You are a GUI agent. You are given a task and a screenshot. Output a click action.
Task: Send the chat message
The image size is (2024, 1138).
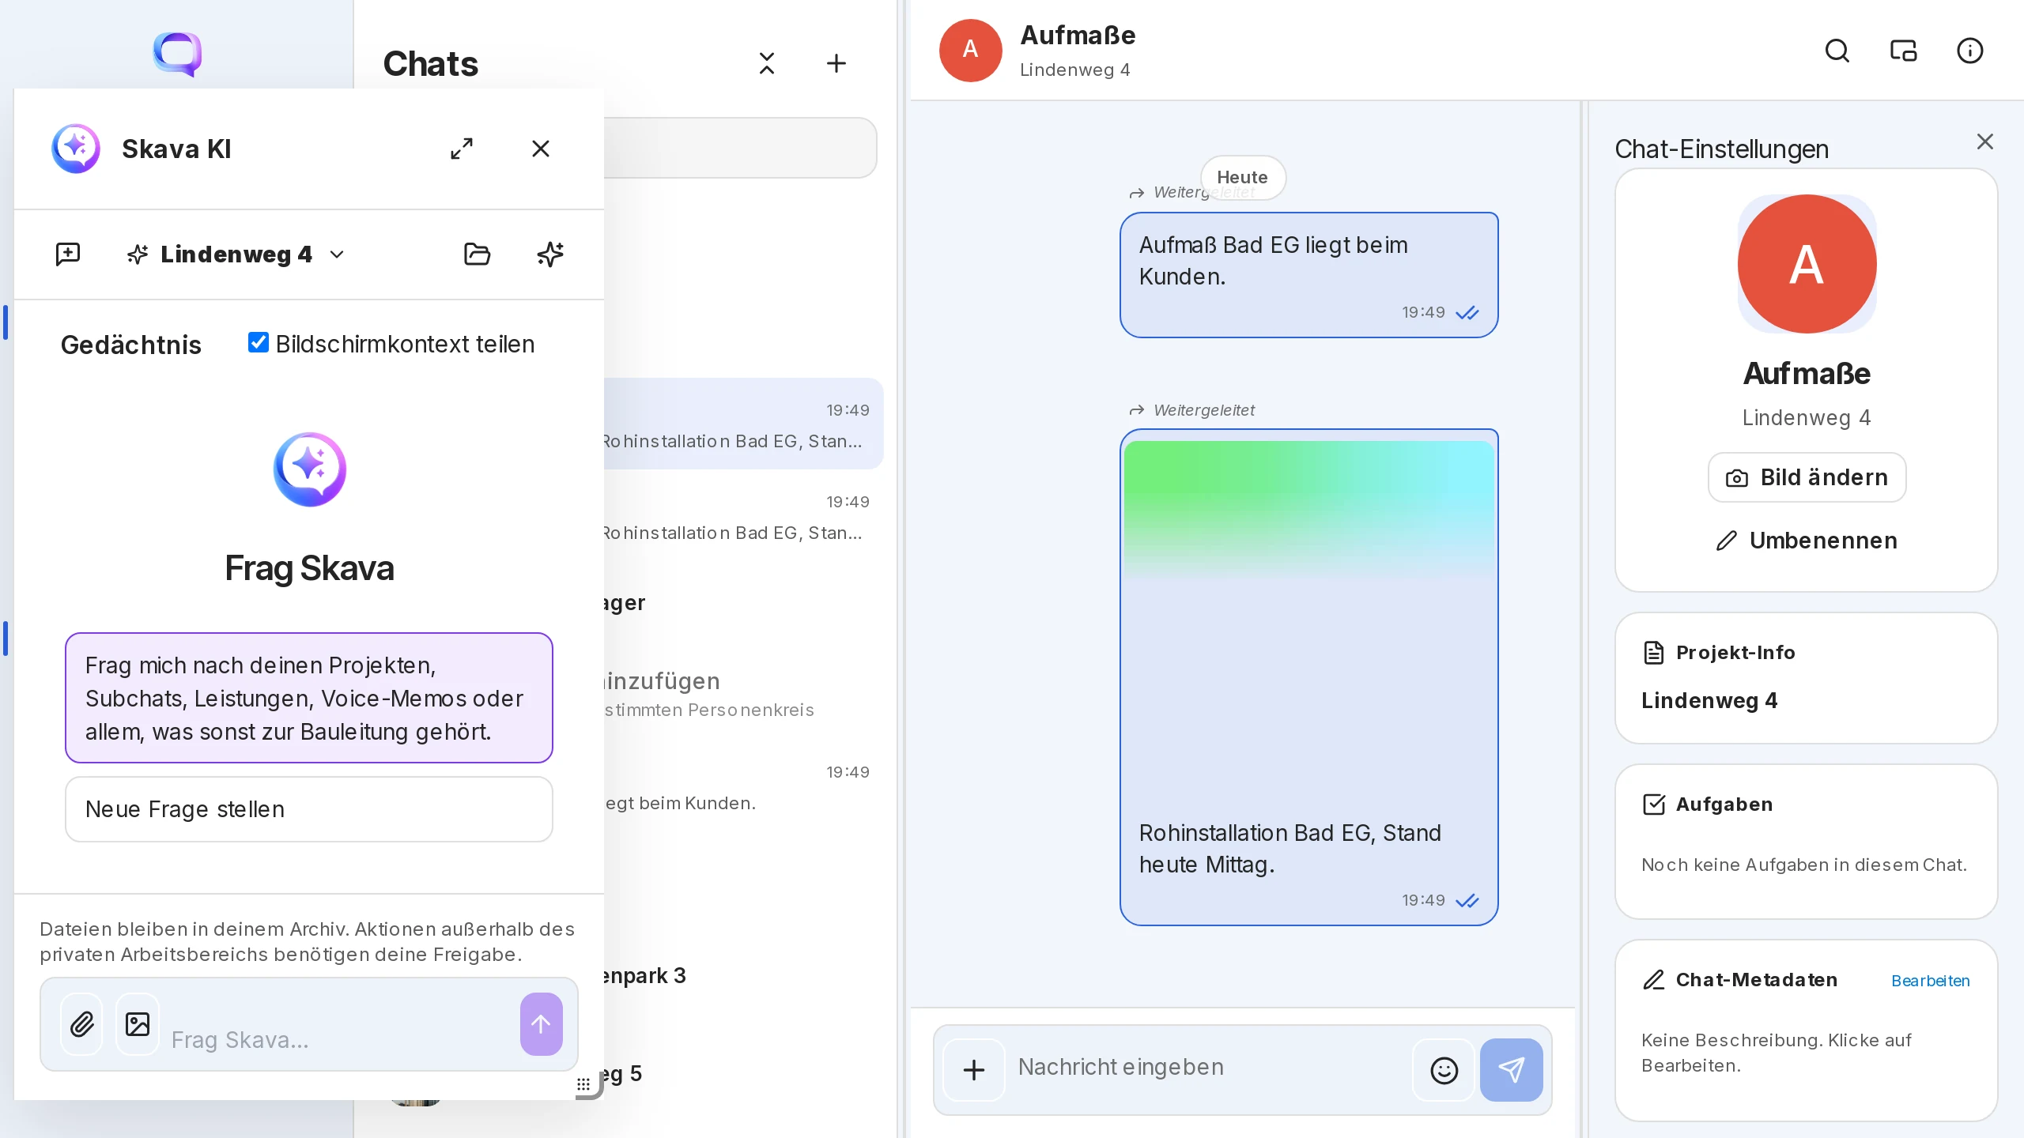pyautogui.click(x=1512, y=1070)
